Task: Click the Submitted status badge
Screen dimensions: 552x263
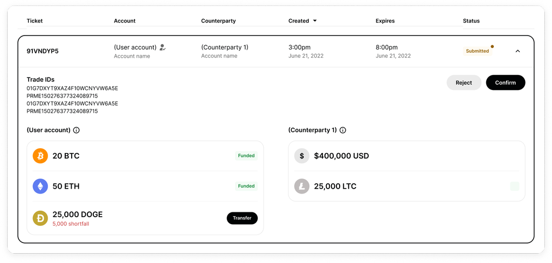Action: click(x=478, y=51)
